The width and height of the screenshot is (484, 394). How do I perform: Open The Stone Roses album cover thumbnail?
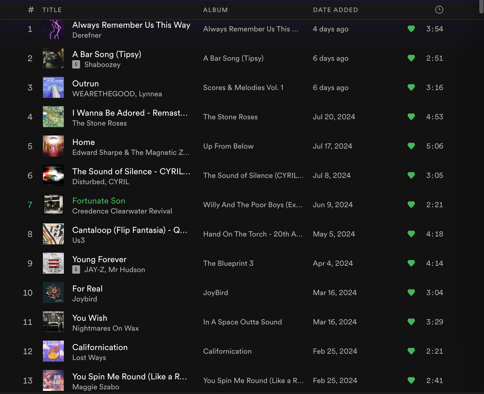pyautogui.click(x=53, y=117)
